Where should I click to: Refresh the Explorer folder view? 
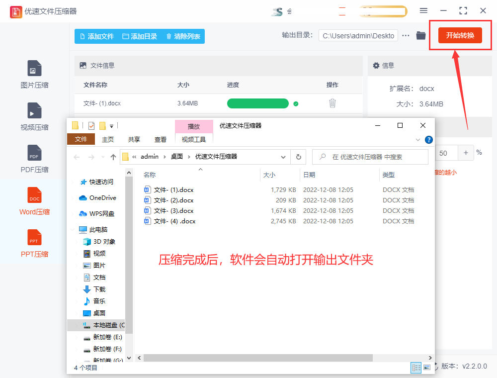click(x=298, y=157)
